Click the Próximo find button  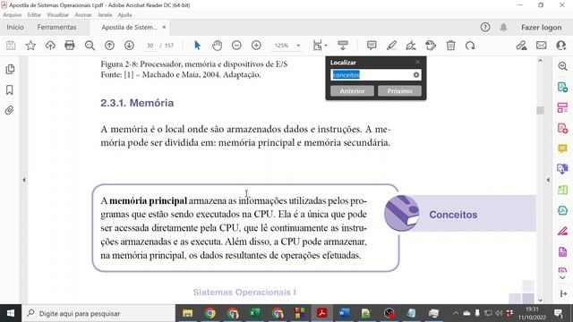[x=399, y=91]
